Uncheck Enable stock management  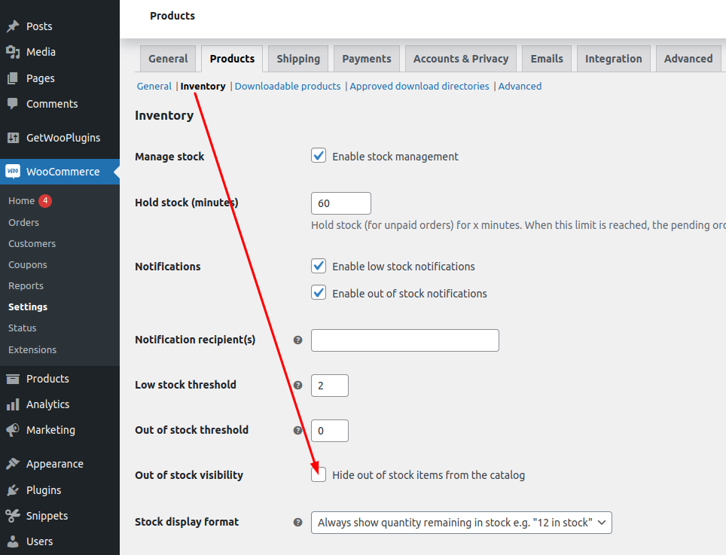(319, 156)
